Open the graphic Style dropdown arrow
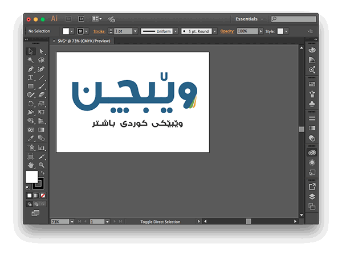342x256 pixels. pyautogui.click(x=286, y=31)
